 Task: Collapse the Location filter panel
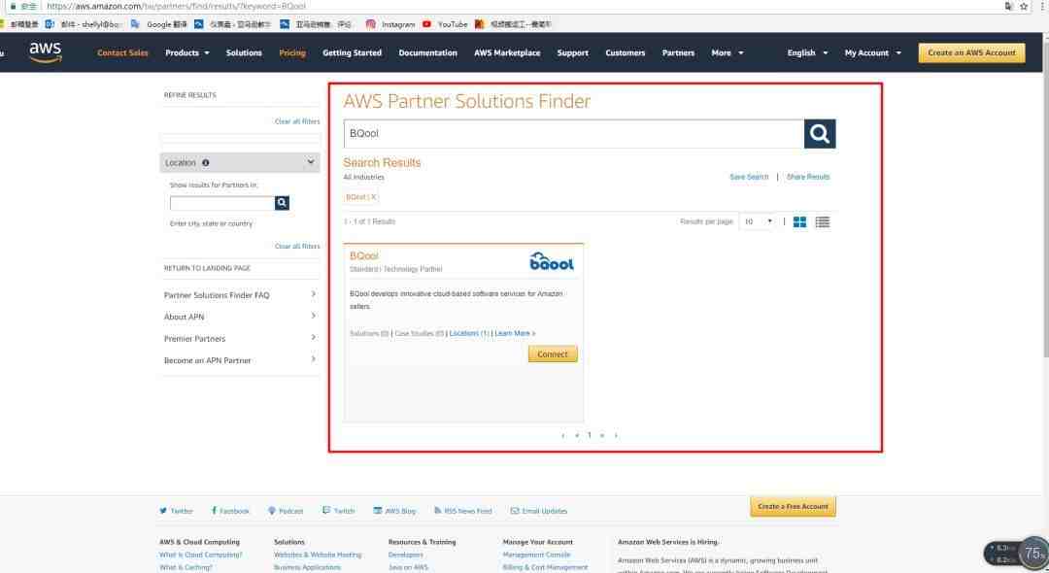(x=311, y=162)
